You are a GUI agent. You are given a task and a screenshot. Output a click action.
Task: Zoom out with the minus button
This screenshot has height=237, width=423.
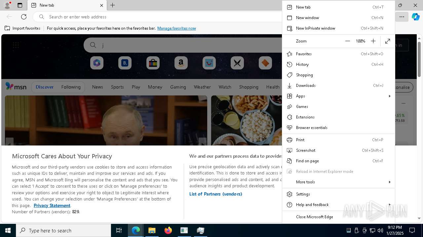[x=347, y=41]
